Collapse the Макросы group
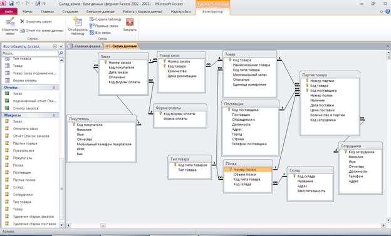 tap(54, 115)
